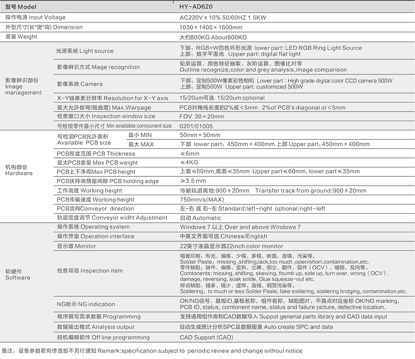Image resolution: width=415 pixels, height=359 pixels.
Task: Click the Min available component size label
Action: pos(114,126)
